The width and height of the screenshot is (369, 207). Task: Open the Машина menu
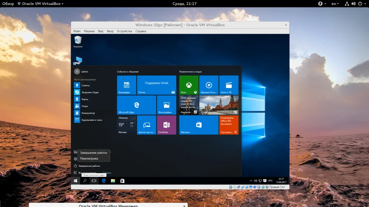coord(89,31)
